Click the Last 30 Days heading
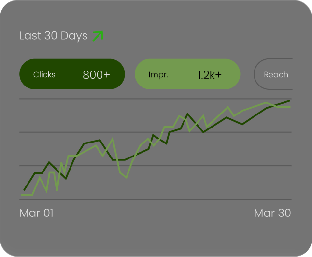312x257 pixels. click(x=54, y=36)
